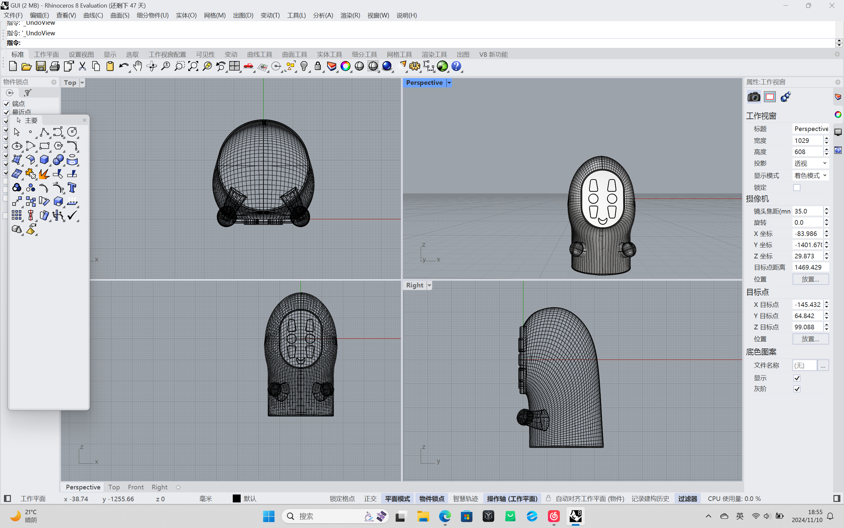The height and width of the screenshot is (528, 844).
Task: Click the 标题 Perspective title field
Action: click(810, 129)
